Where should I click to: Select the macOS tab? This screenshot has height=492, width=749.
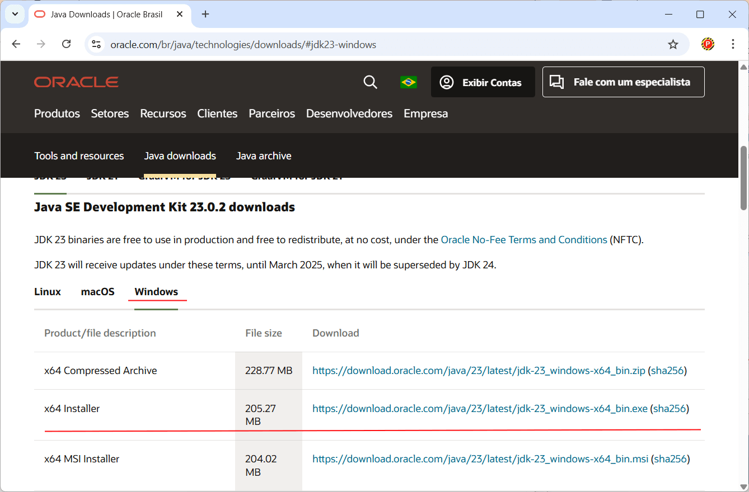pos(97,292)
